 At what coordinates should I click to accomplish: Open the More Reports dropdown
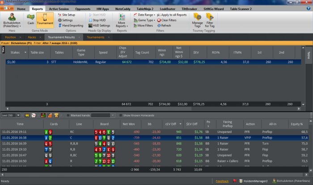coord(122,21)
